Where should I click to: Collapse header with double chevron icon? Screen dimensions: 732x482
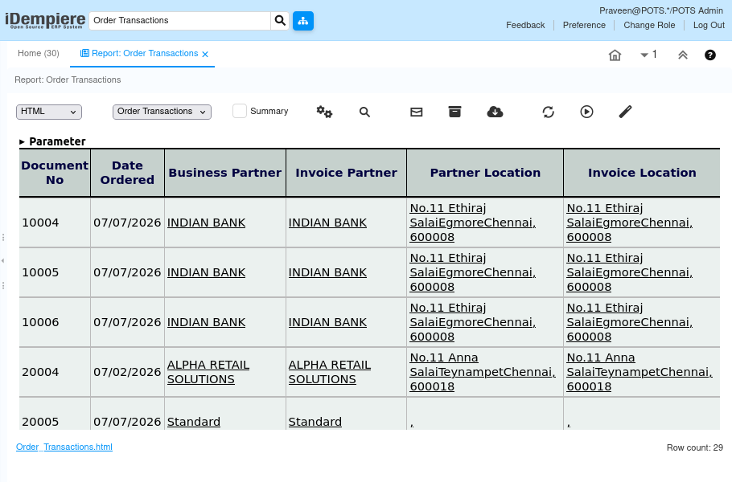click(x=682, y=55)
